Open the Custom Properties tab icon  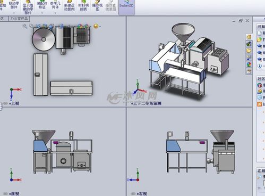(249, 71)
